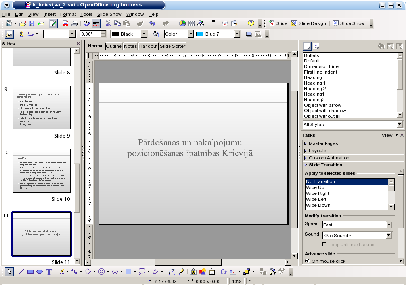Open the transition Speed dropdown
The image size is (406, 285).
[389, 225]
